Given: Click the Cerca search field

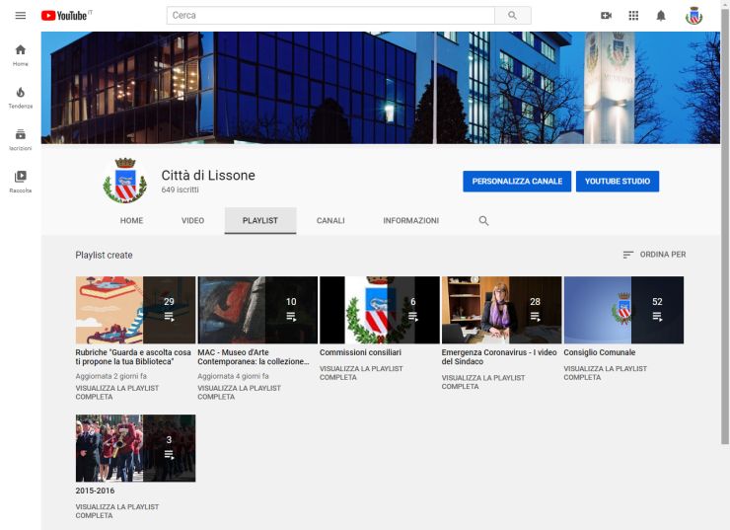Looking at the screenshot, I should (330, 16).
